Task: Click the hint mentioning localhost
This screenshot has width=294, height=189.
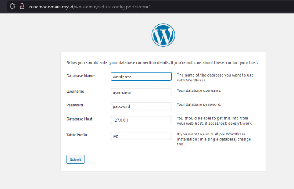Action: pyautogui.click(x=215, y=121)
